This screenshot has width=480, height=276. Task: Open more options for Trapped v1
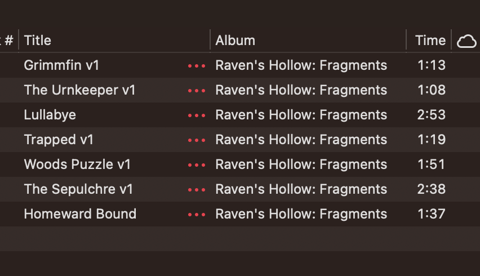click(x=197, y=140)
